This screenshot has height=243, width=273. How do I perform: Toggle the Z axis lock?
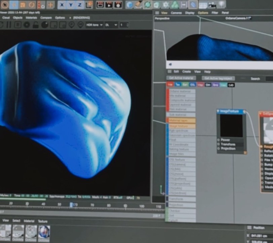click(x=79, y=5)
